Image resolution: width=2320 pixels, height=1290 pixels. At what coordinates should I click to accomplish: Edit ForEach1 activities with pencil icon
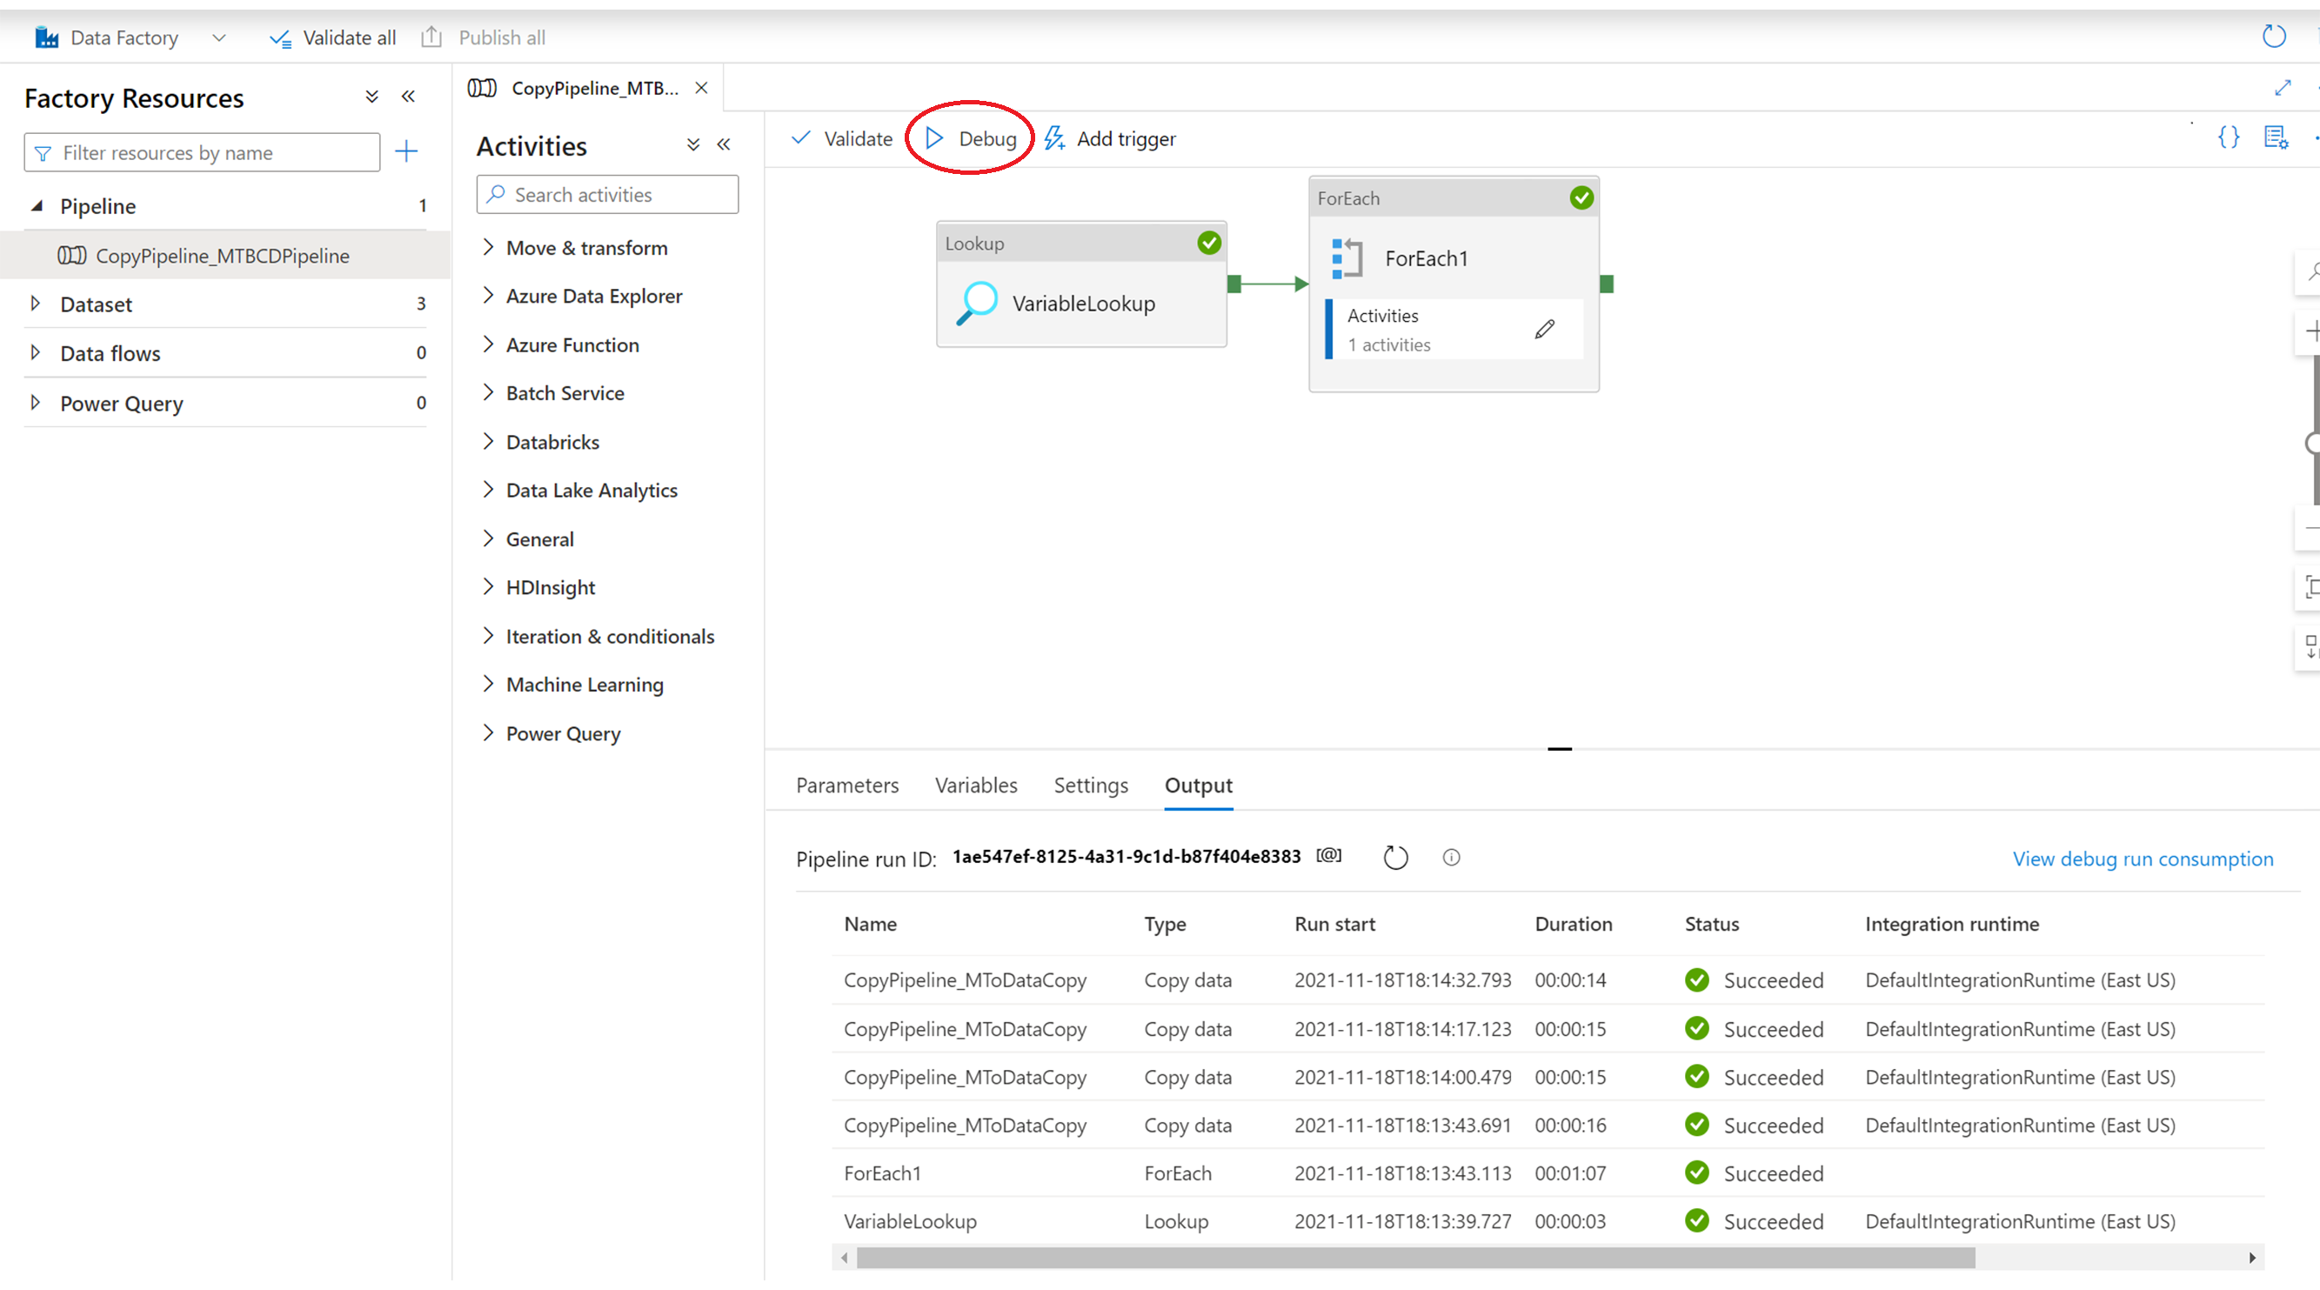[x=1545, y=329]
